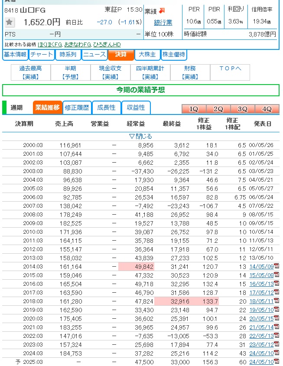This screenshot has height=366, width=283.
Task: Click the star favorite icon beside stock price
Action: click(x=9, y=22)
